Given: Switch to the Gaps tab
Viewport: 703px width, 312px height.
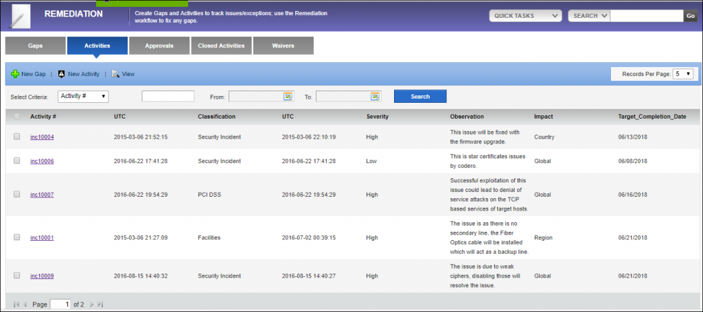Looking at the screenshot, I should pyautogui.click(x=35, y=46).
